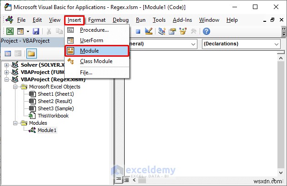The height and width of the screenshot is (186, 287).
Task: Click the Reset blue square button
Action: point(138,32)
